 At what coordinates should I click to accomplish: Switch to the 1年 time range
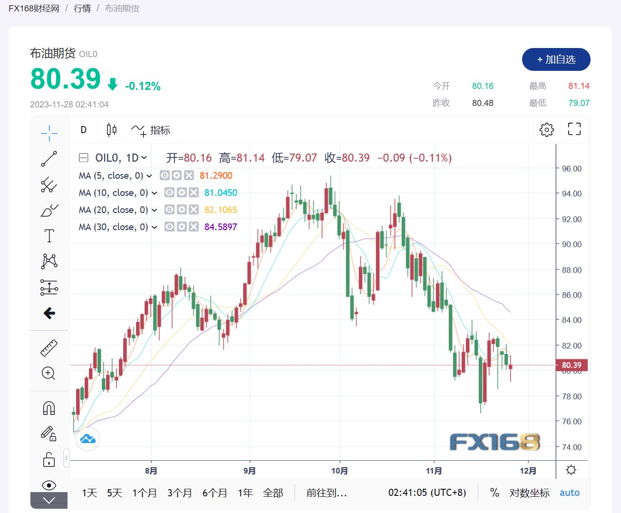245,493
